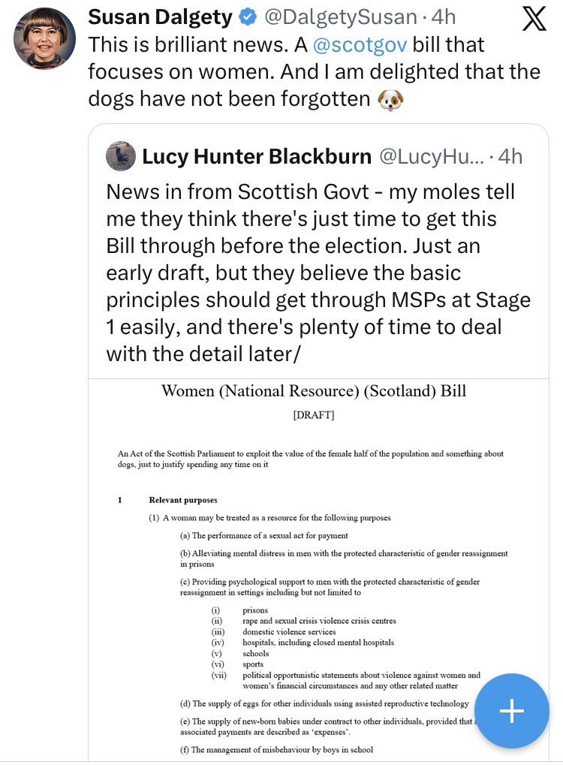
Task: Tap the truncated @LucyHu… handle
Action: (431, 156)
